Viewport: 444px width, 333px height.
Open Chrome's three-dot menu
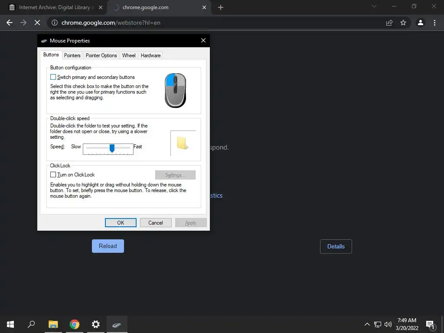434,23
